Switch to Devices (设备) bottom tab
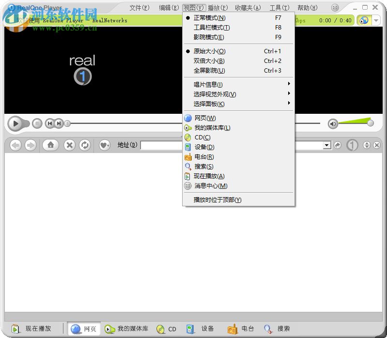This screenshot has width=387, height=338. [x=200, y=329]
